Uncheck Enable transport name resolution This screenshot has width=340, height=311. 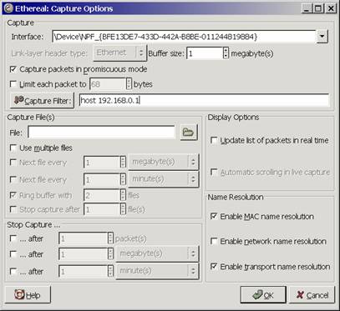tap(214, 267)
